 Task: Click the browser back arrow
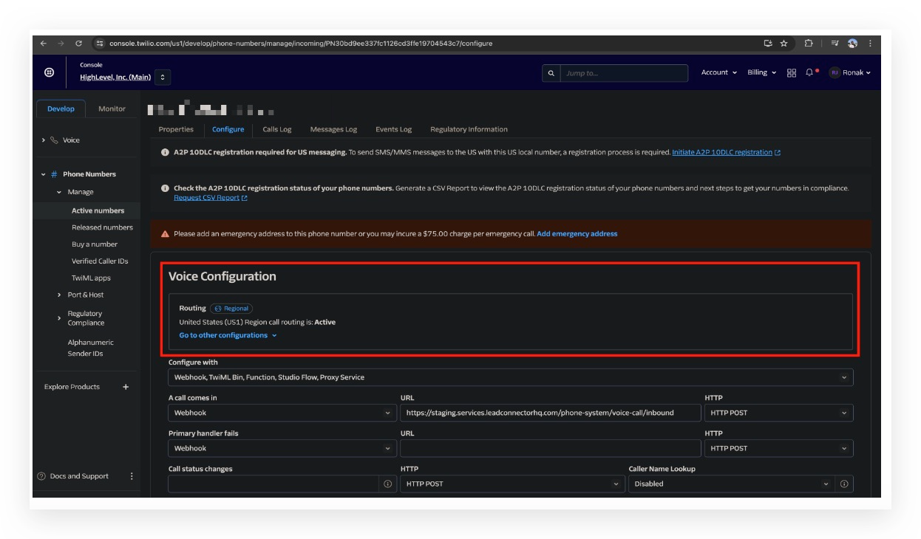pos(44,44)
